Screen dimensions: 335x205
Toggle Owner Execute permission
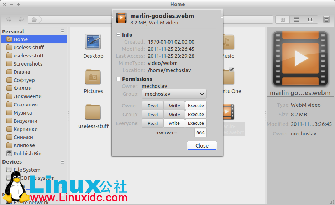click(x=196, y=106)
